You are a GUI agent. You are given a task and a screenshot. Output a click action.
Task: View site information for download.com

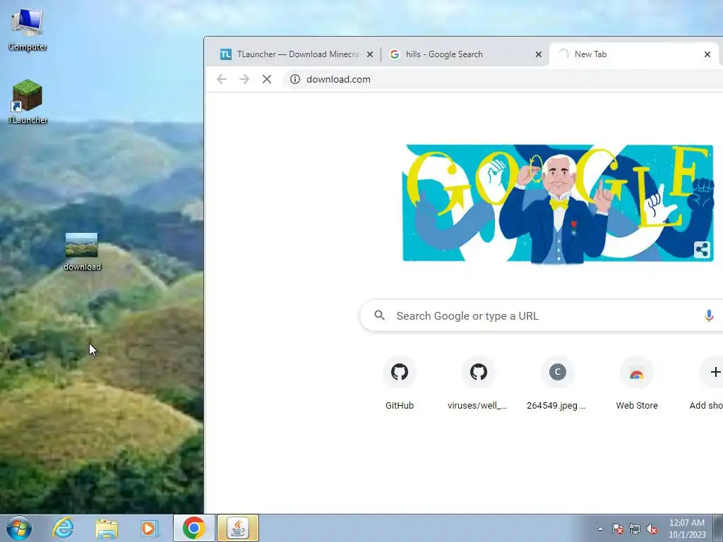click(295, 79)
